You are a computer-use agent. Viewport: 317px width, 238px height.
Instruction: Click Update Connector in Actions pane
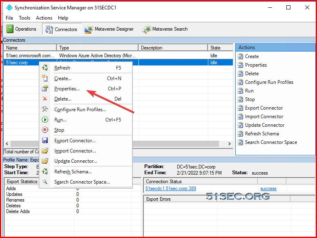click(265, 125)
